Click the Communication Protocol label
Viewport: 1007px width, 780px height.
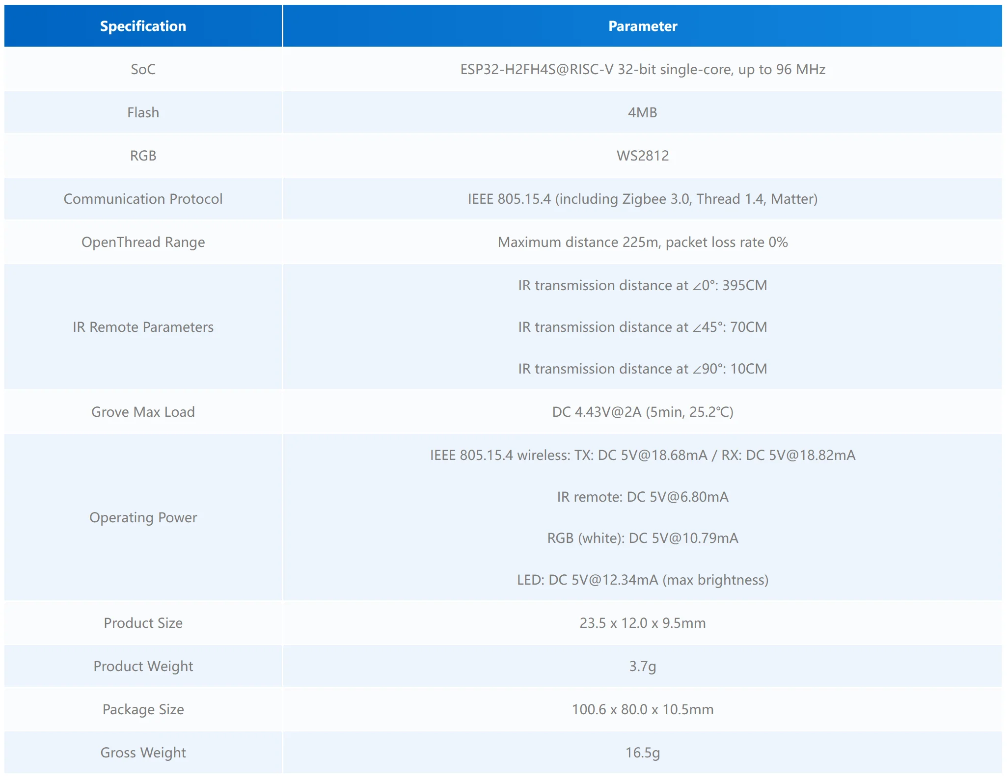click(x=143, y=199)
